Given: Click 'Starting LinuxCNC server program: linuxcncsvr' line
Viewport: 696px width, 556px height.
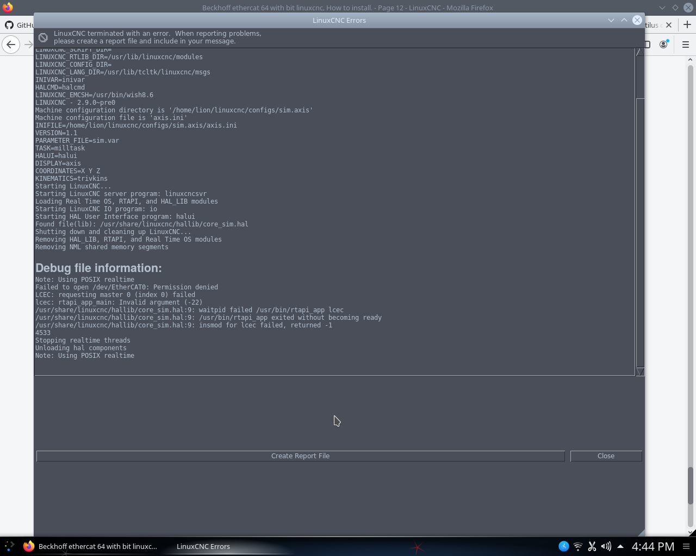Looking at the screenshot, I should click(121, 194).
